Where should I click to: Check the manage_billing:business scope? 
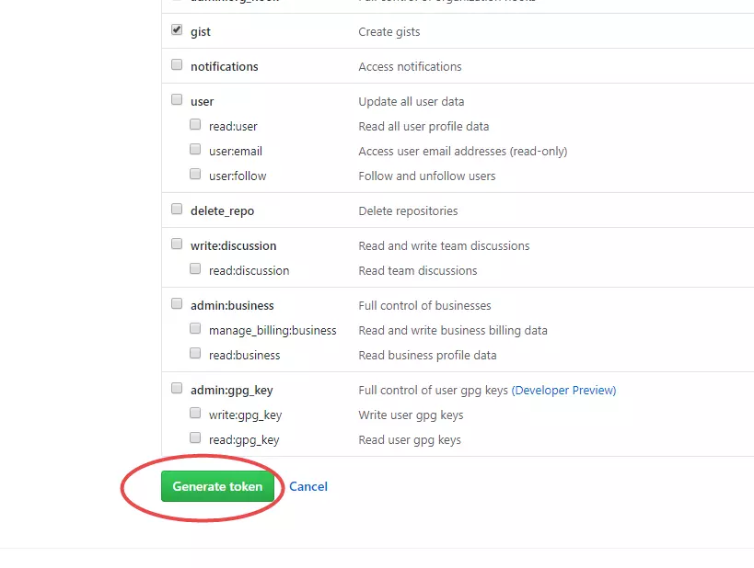point(194,327)
